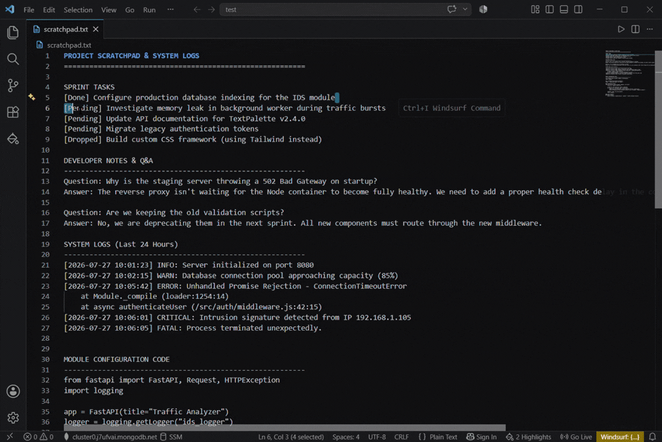The image size is (662, 442).
Task: Open the Manage gear settings icon
Action: coord(13,418)
